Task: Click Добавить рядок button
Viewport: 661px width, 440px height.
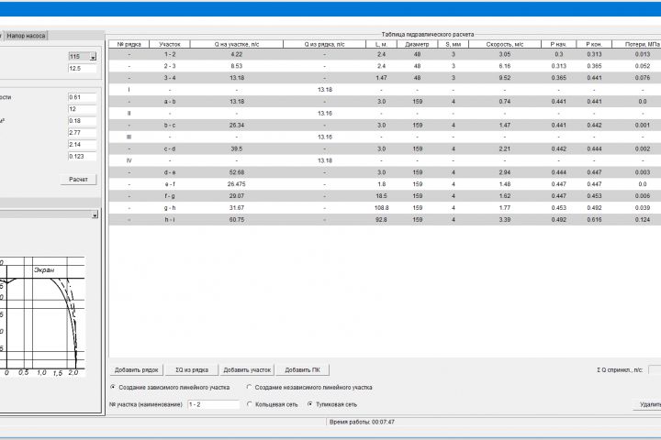Action: click(x=136, y=370)
